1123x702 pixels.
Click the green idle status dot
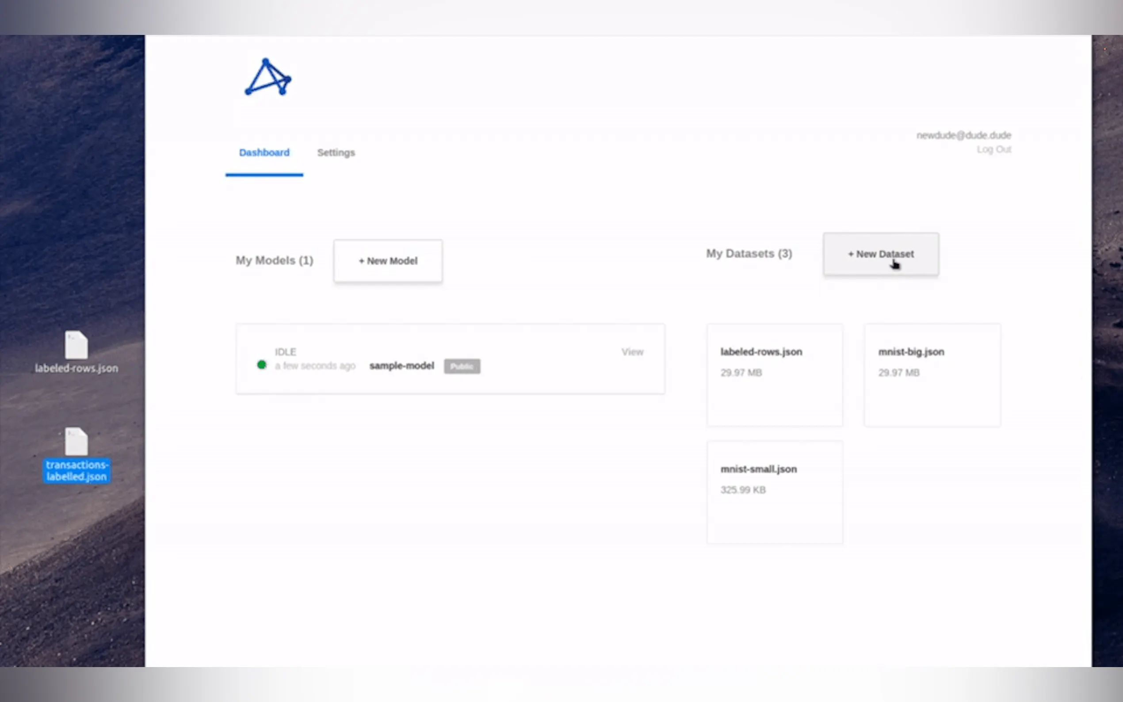point(262,365)
